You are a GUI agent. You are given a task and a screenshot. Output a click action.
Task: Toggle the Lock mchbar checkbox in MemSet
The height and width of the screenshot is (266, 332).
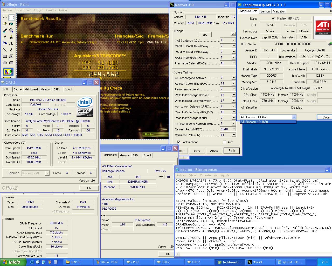point(179,142)
